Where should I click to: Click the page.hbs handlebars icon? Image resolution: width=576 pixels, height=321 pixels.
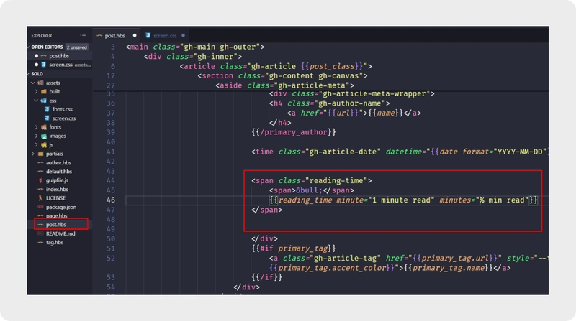coord(40,216)
